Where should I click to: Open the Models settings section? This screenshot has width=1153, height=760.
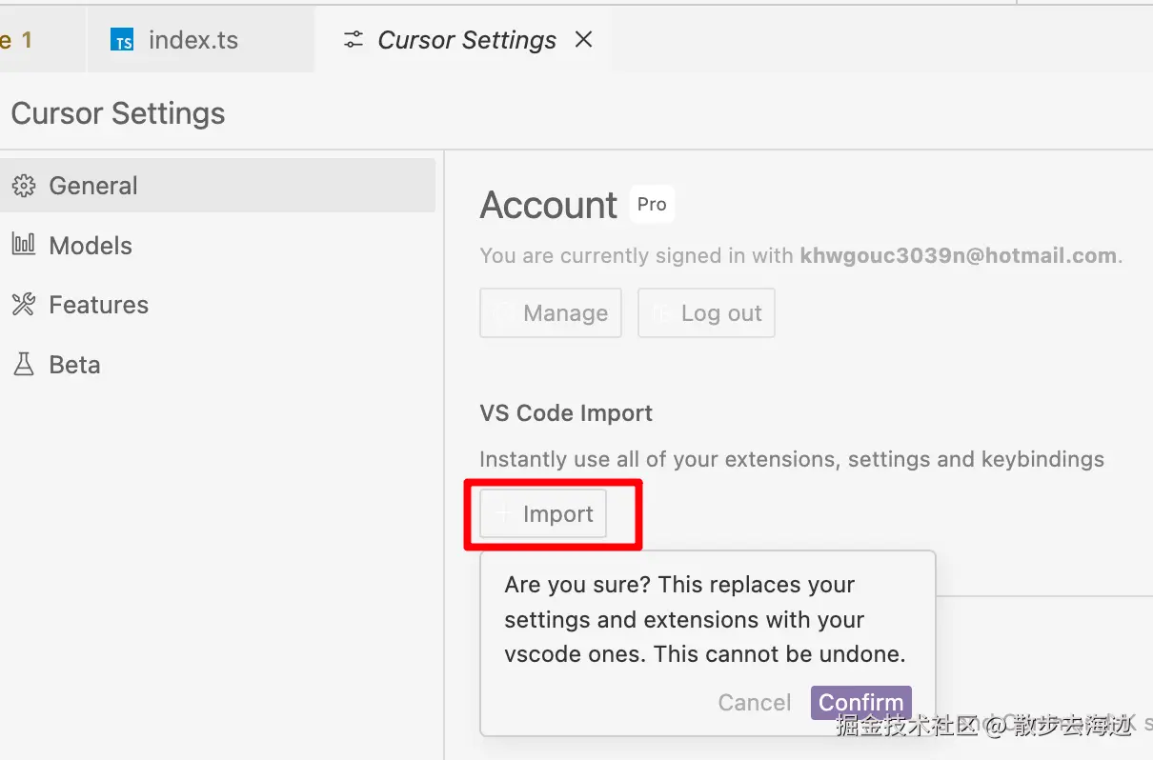pyautogui.click(x=217, y=245)
